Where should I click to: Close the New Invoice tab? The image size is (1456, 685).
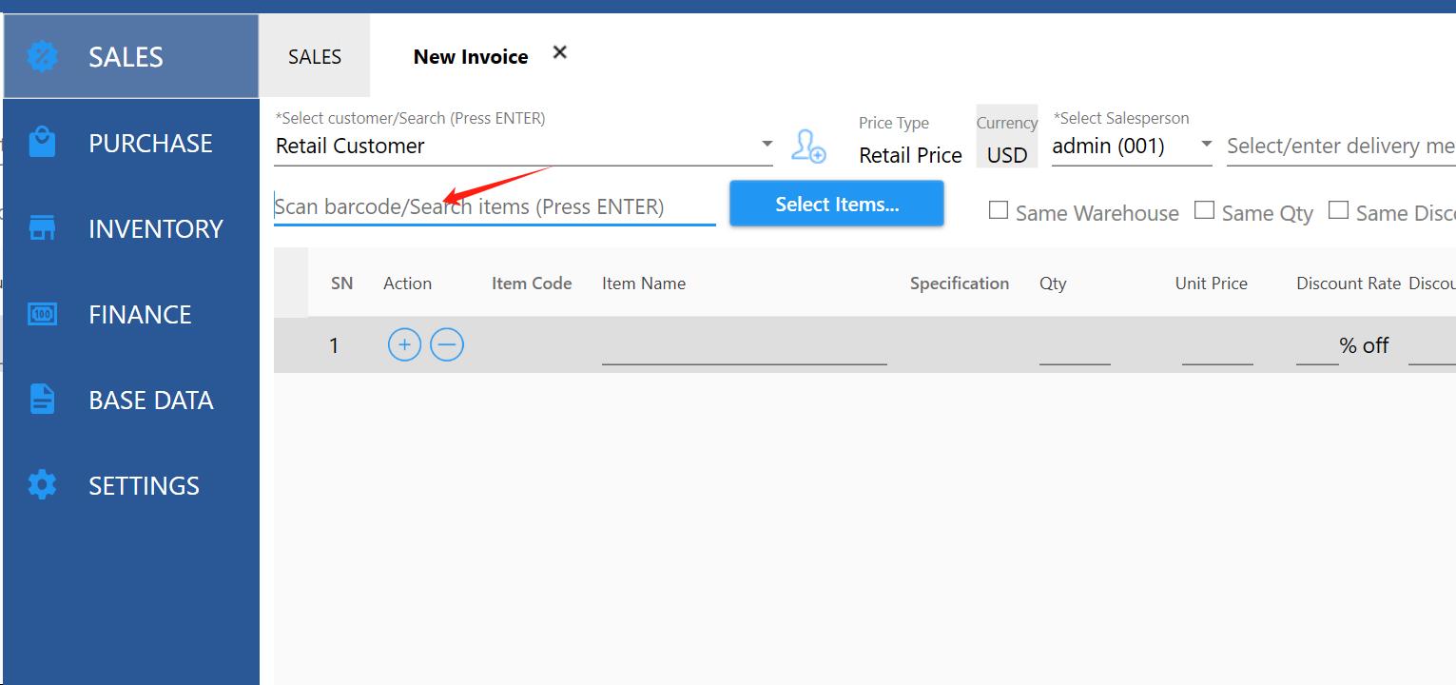pos(560,52)
